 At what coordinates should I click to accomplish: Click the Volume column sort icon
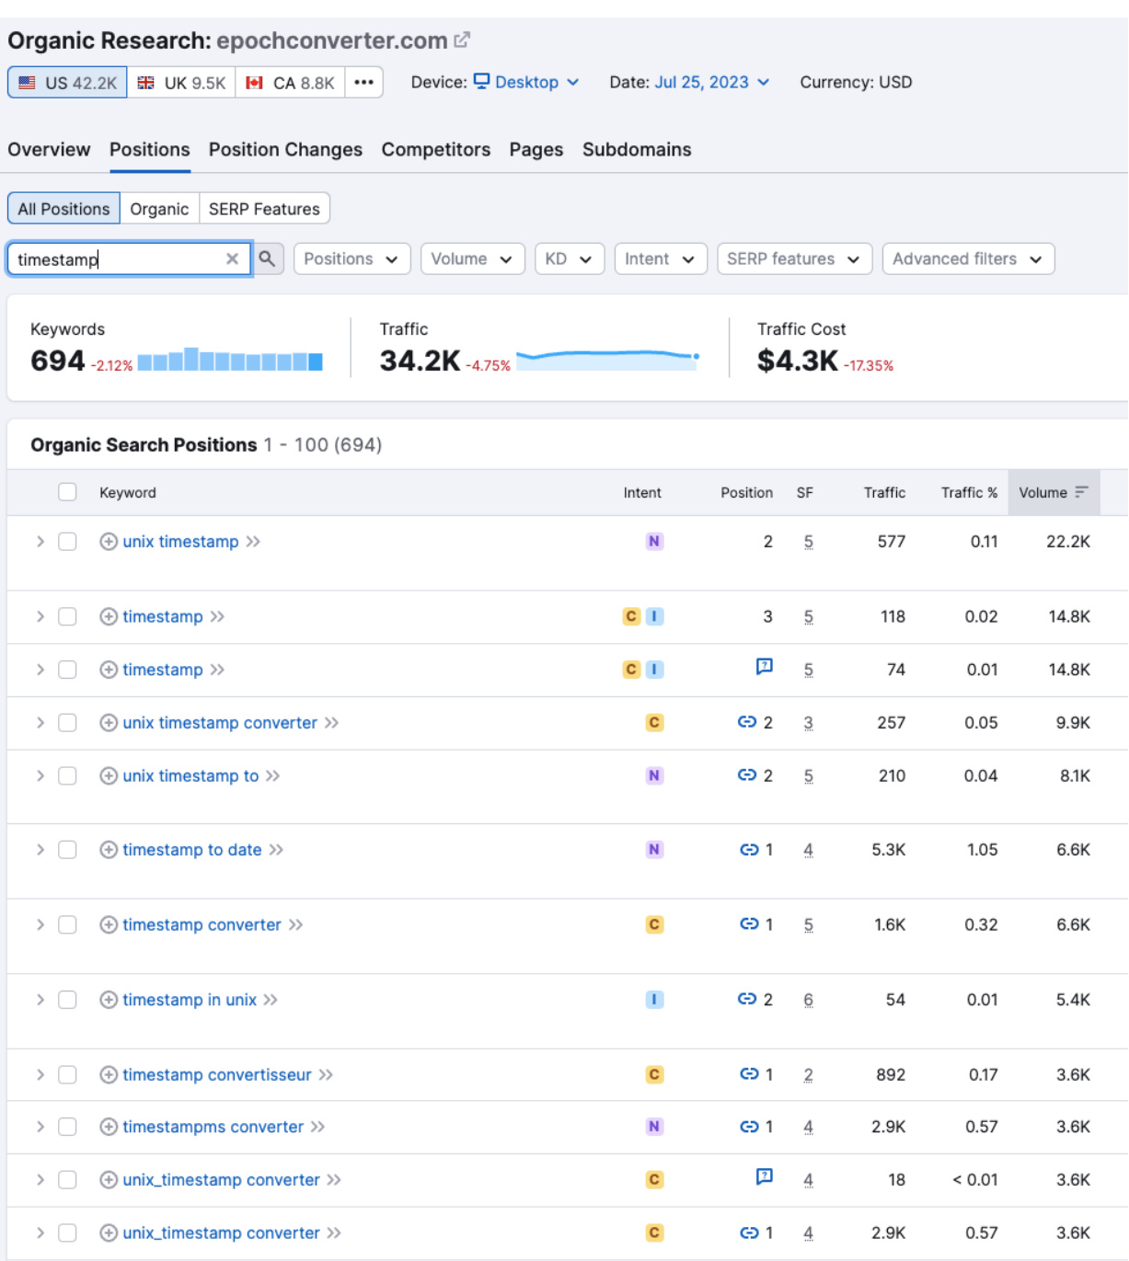(1081, 492)
